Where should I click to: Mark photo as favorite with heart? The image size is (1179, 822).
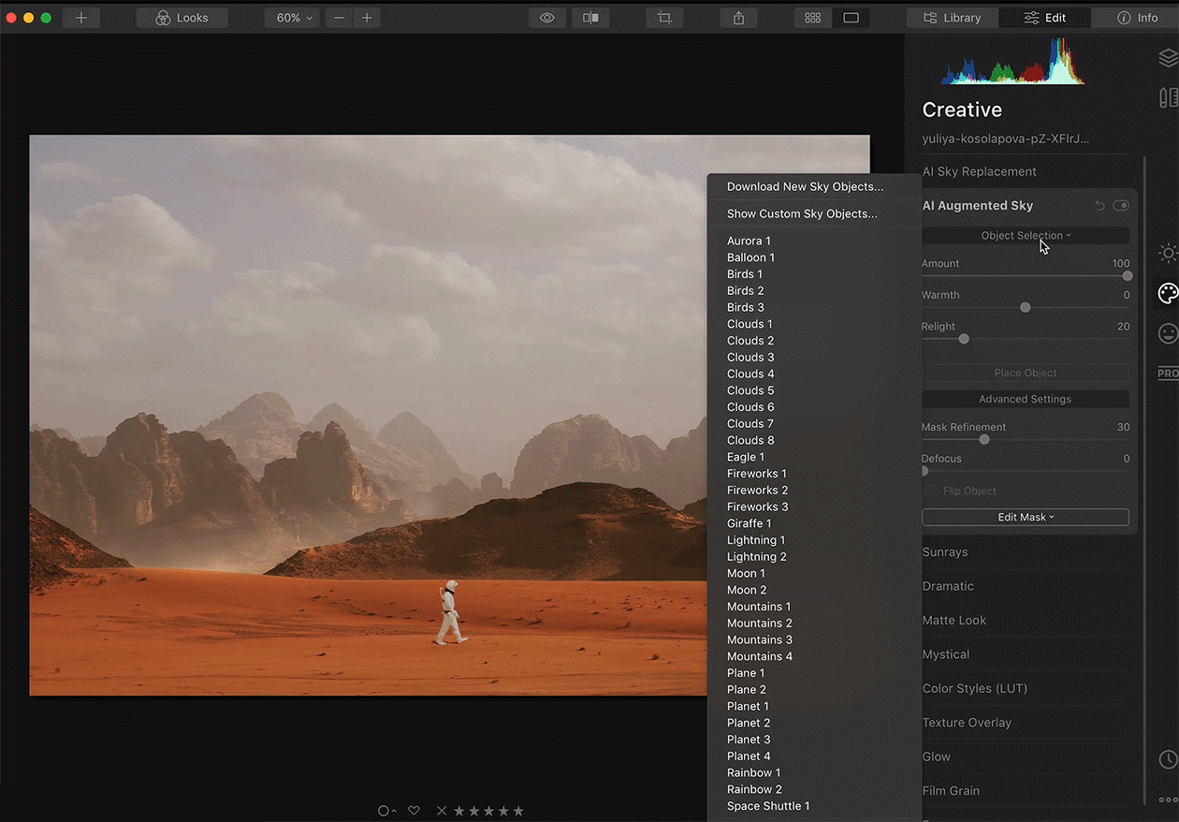414,811
